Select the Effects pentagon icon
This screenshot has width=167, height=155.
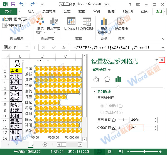[107, 79]
